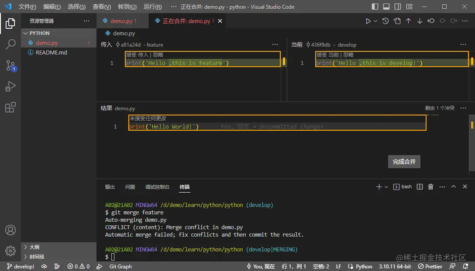This screenshot has height=271, width=475.
Task: Open the 文件(F) menu
Action: [27, 7]
